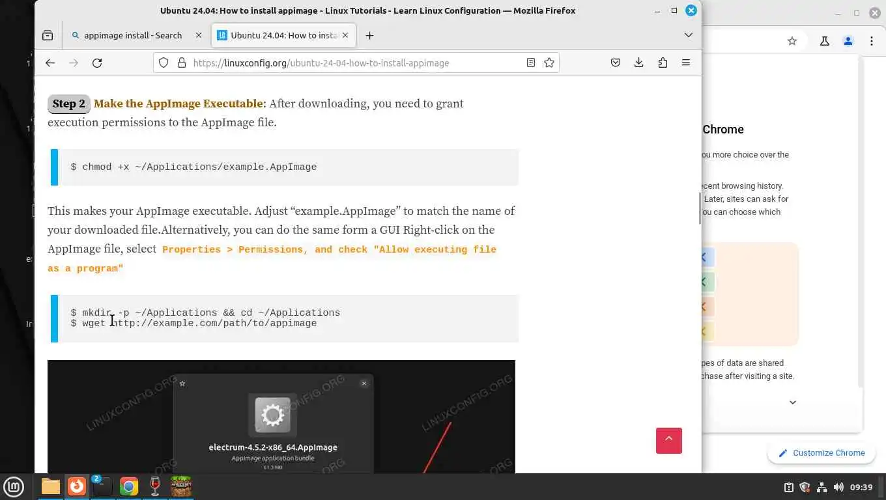This screenshot has height=500, width=886.
Task: Expand the list all tabs dropdown
Action: pyautogui.click(x=688, y=35)
